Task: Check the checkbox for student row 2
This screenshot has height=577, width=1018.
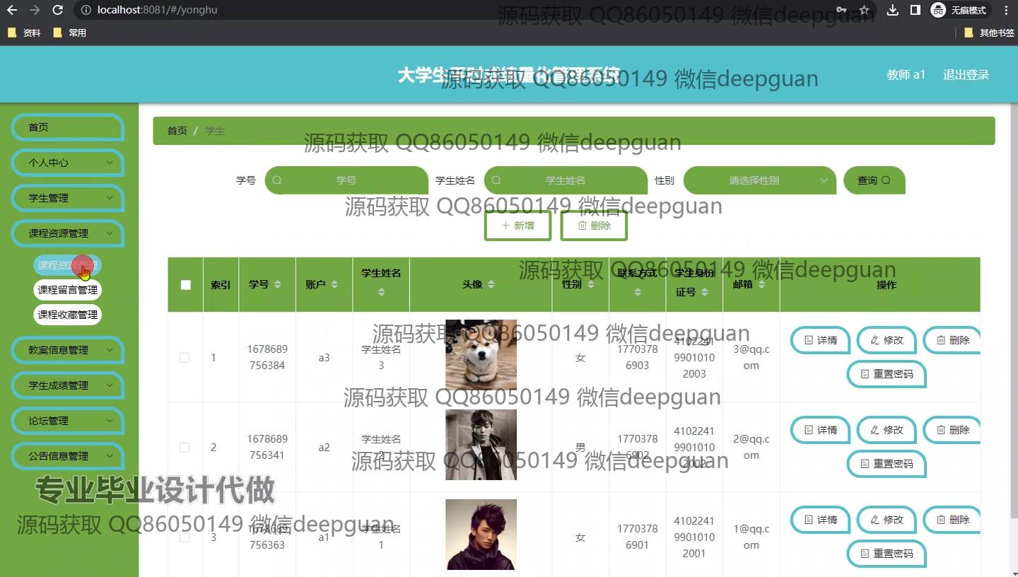Action: coord(185,447)
